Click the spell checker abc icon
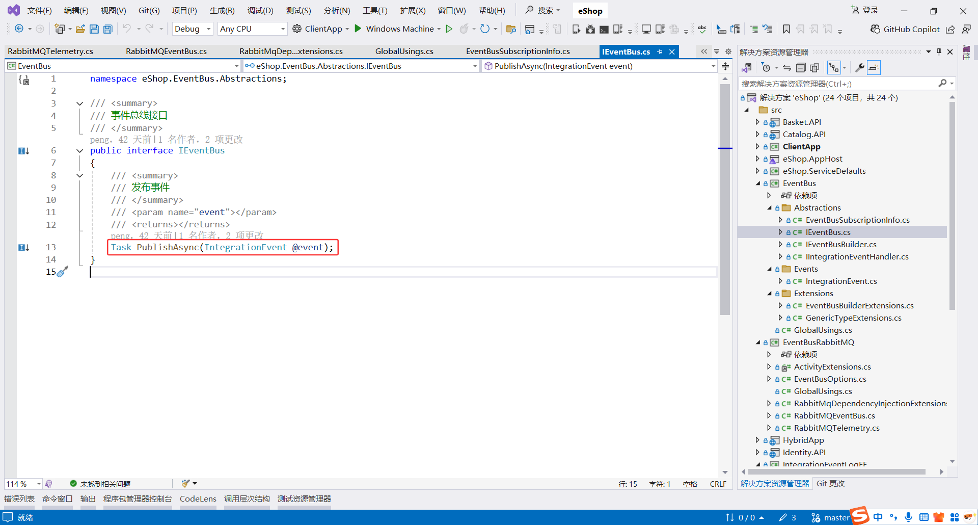Screen dimensions: 978x525 coord(702,29)
